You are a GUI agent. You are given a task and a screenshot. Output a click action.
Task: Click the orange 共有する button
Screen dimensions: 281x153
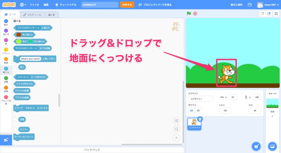[x=127, y=5]
